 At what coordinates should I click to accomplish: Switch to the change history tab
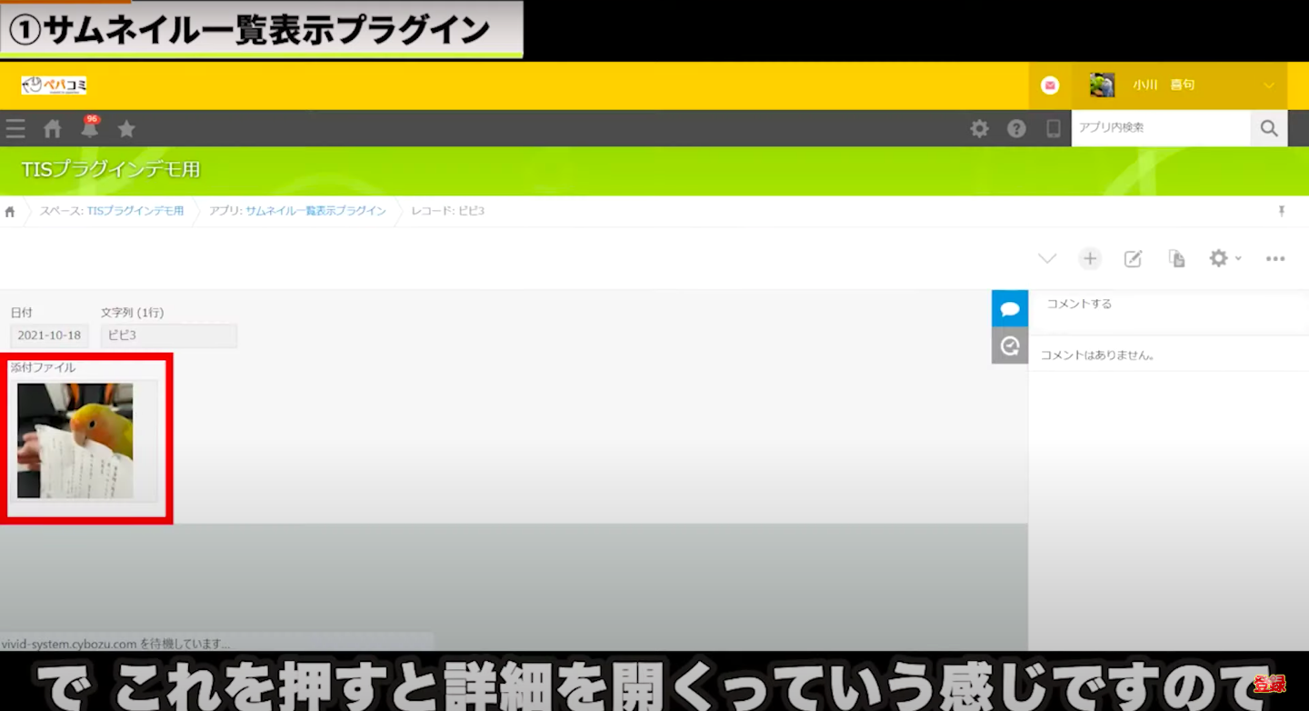coord(1009,345)
